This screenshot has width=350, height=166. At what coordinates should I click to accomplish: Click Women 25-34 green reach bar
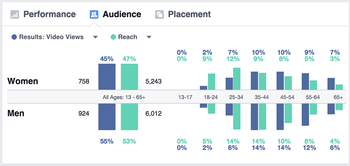click(x=237, y=79)
